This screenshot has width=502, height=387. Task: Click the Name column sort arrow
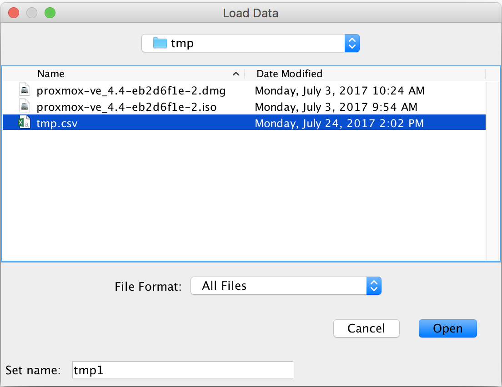point(236,74)
